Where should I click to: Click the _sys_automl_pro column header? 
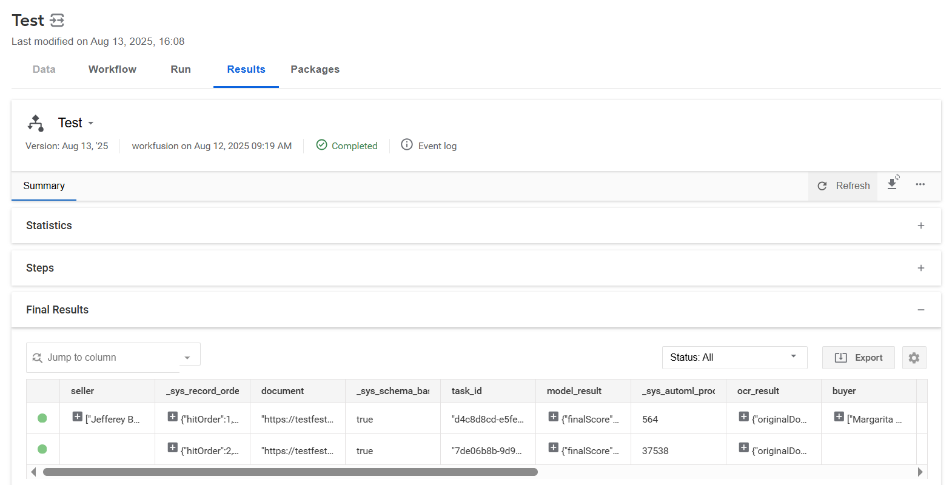(679, 391)
